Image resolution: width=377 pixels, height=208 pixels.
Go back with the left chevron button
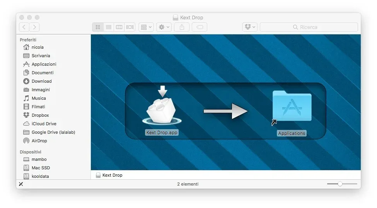(x=24, y=27)
